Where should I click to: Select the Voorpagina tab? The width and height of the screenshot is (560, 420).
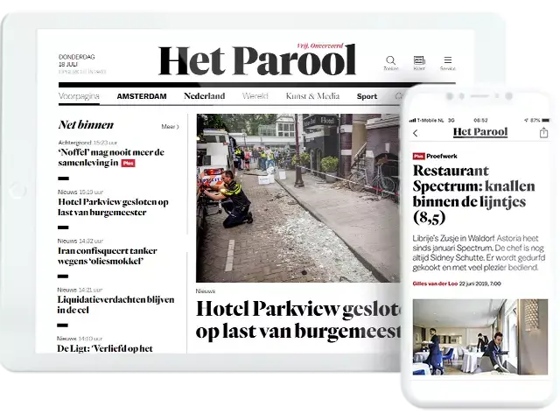coord(79,96)
